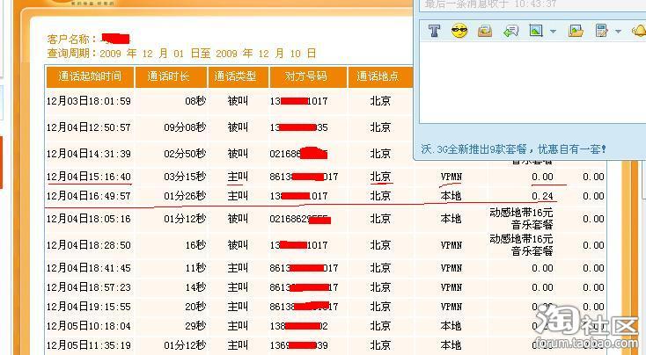This screenshot has width=646, height=355.
Task: Click the send image file icon
Action: point(576,31)
